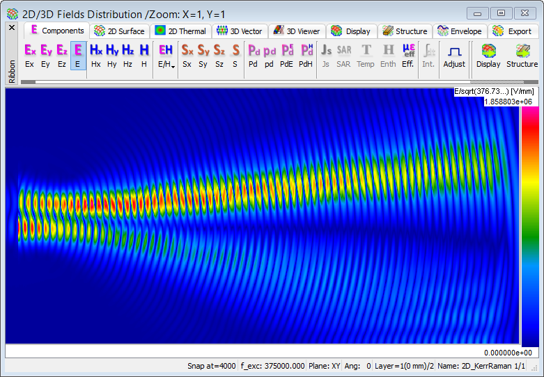
Task: Open the Envelope tab
Action: click(x=459, y=31)
